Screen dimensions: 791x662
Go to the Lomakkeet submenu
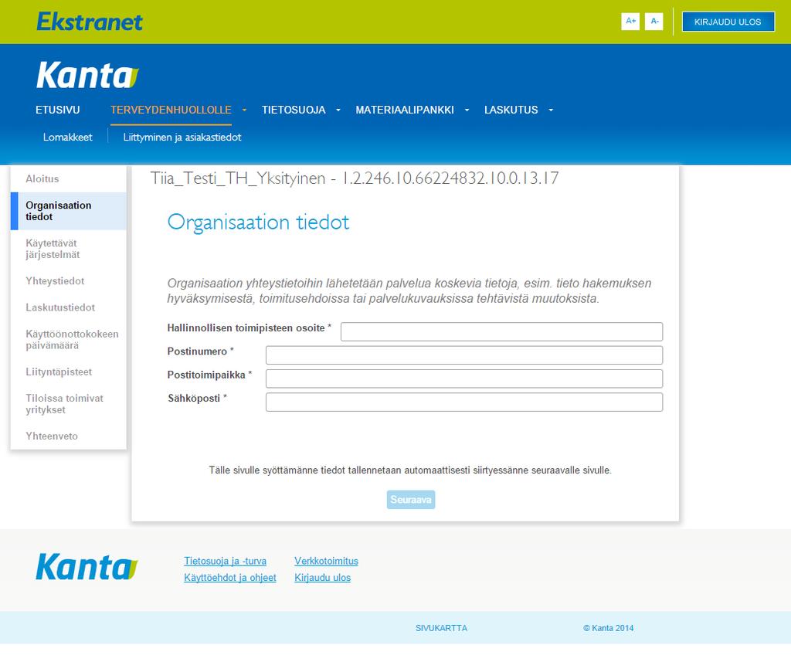[68, 137]
